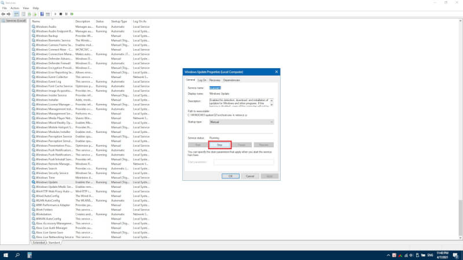Click the Services app icon on taskbar
The image size is (463, 260).
pyautogui.click(x=30, y=255)
